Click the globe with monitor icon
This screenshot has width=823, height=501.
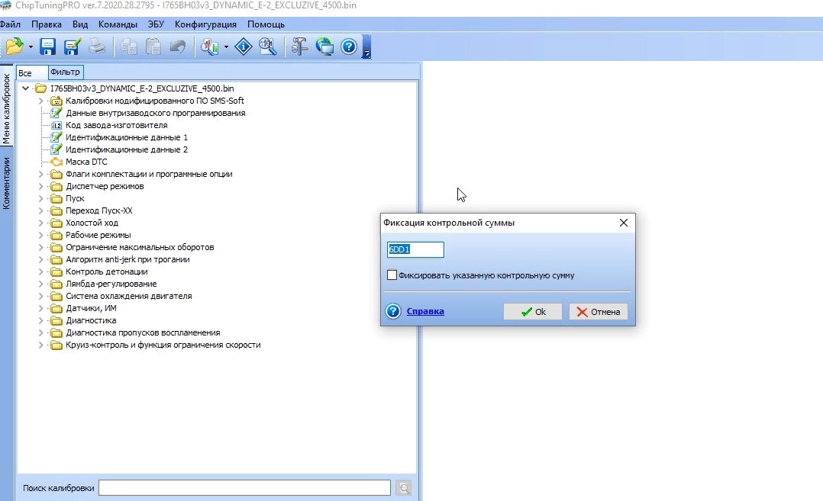coord(324,47)
